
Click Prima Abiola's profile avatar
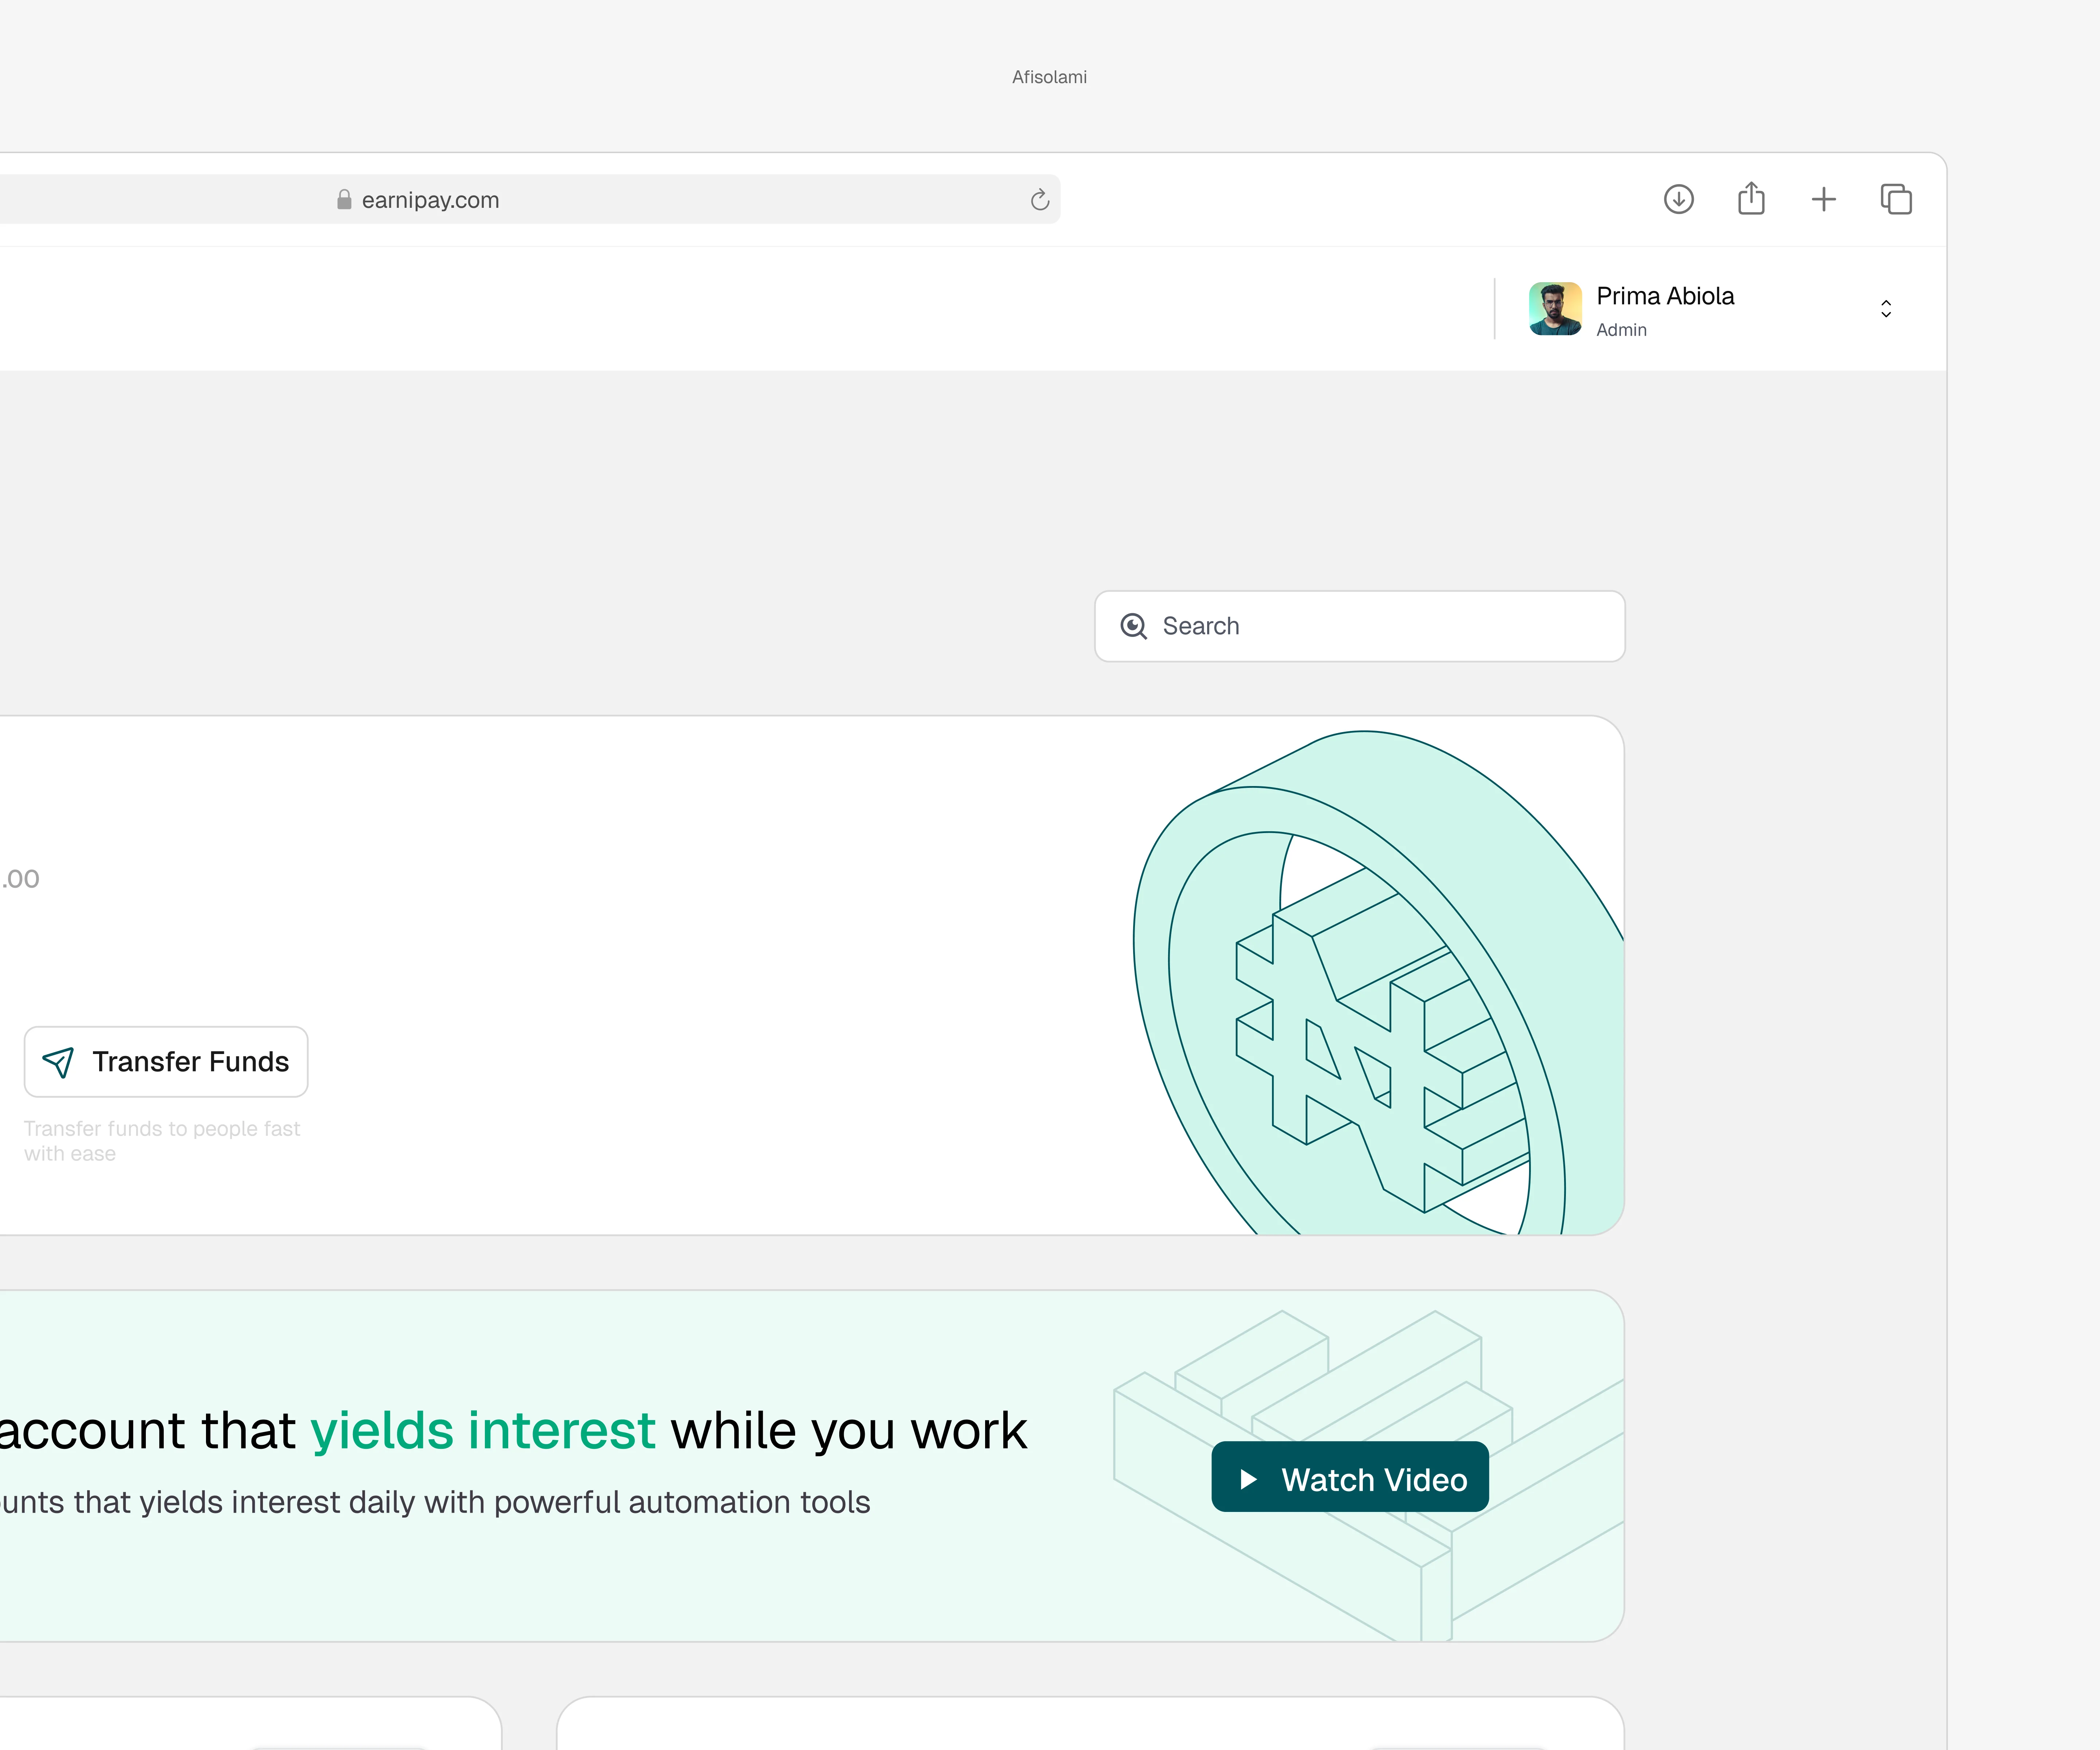(x=1555, y=309)
